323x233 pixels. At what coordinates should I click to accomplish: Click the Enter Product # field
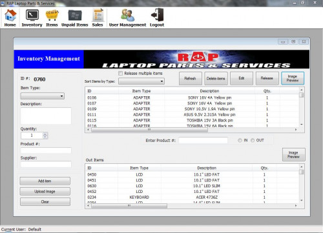pyautogui.click(x=203, y=140)
